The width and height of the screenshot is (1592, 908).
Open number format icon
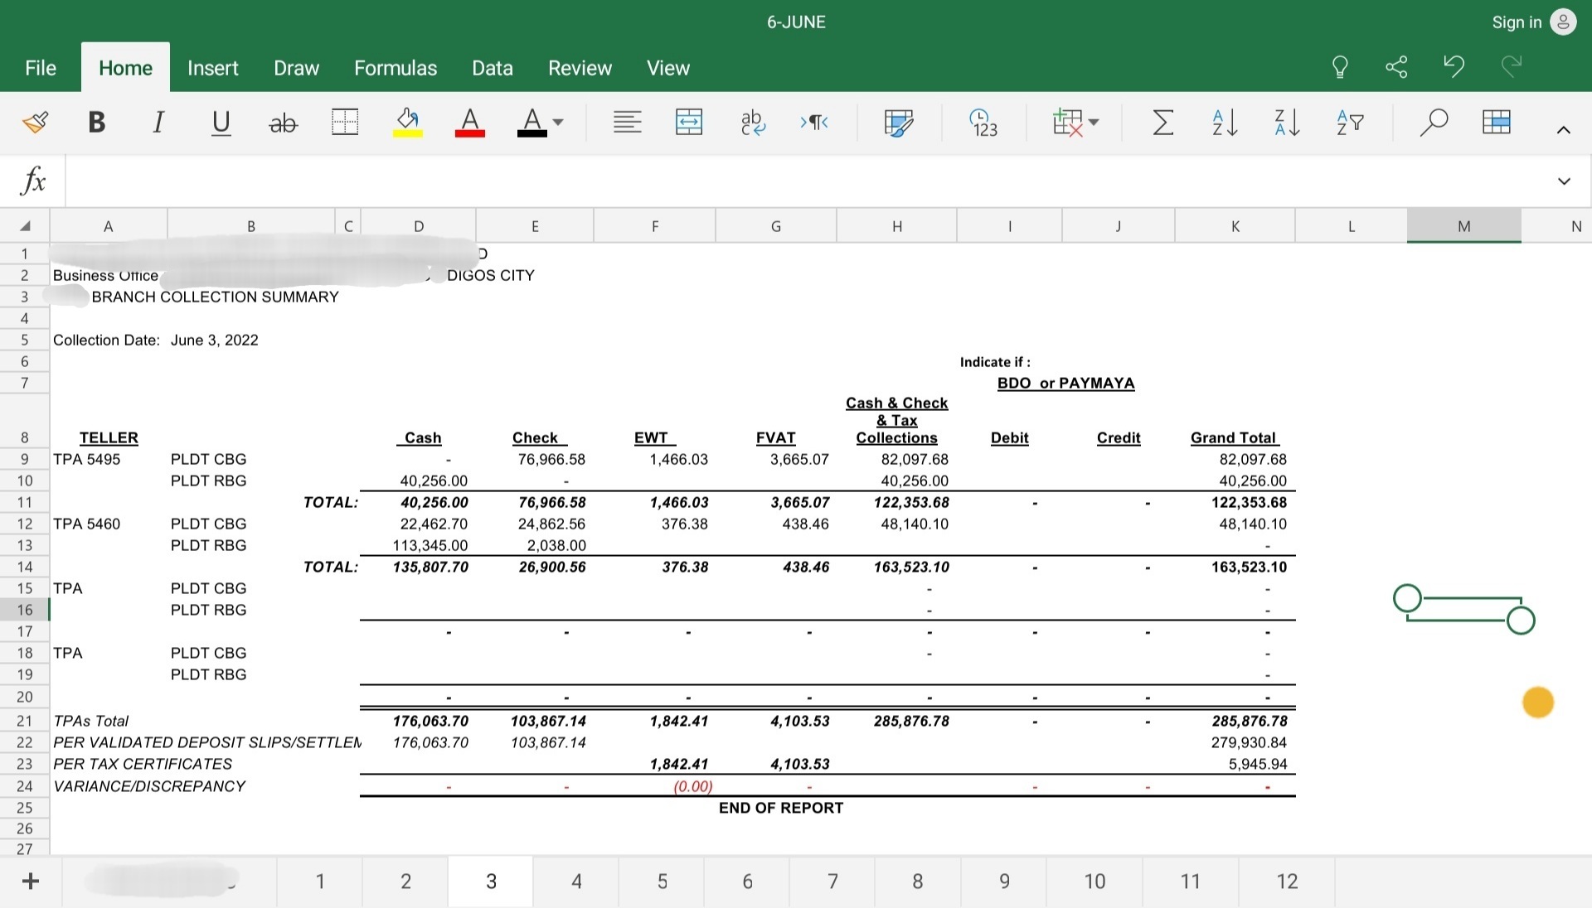[x=983, y=123]
